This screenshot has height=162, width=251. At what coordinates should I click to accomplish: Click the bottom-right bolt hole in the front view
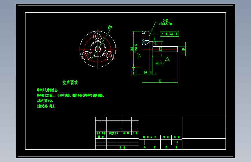(109, 56)
